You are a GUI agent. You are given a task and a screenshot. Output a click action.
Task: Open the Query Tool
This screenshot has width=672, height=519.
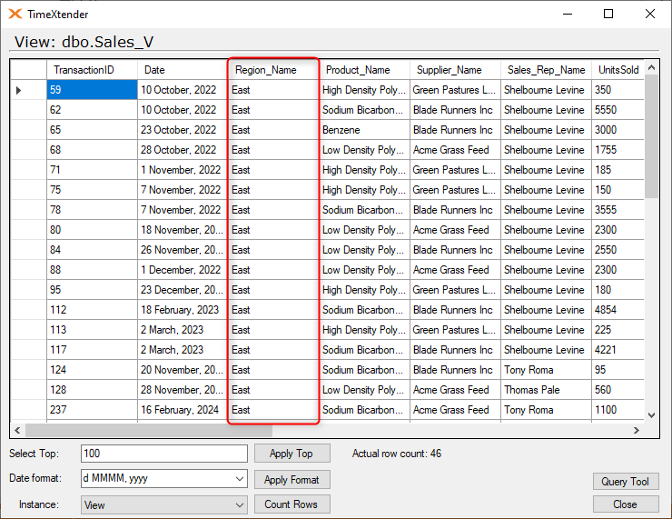[626, 481]
